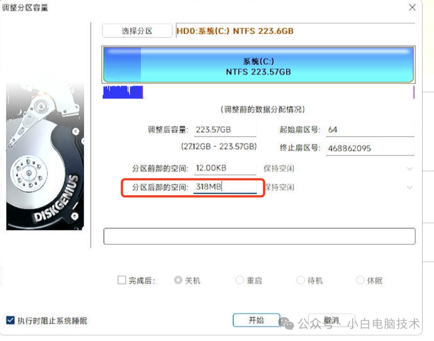Open the HD0:系统(C:) partition selector field
Viewport: 434px width, 341px height.
point(295,31)
